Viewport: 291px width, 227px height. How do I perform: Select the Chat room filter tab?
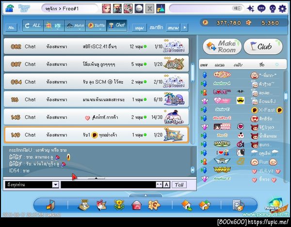pyautogui.click(x=117, y=26)
